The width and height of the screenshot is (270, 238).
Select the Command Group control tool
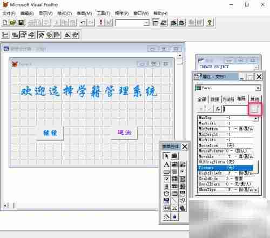point(174,171)
